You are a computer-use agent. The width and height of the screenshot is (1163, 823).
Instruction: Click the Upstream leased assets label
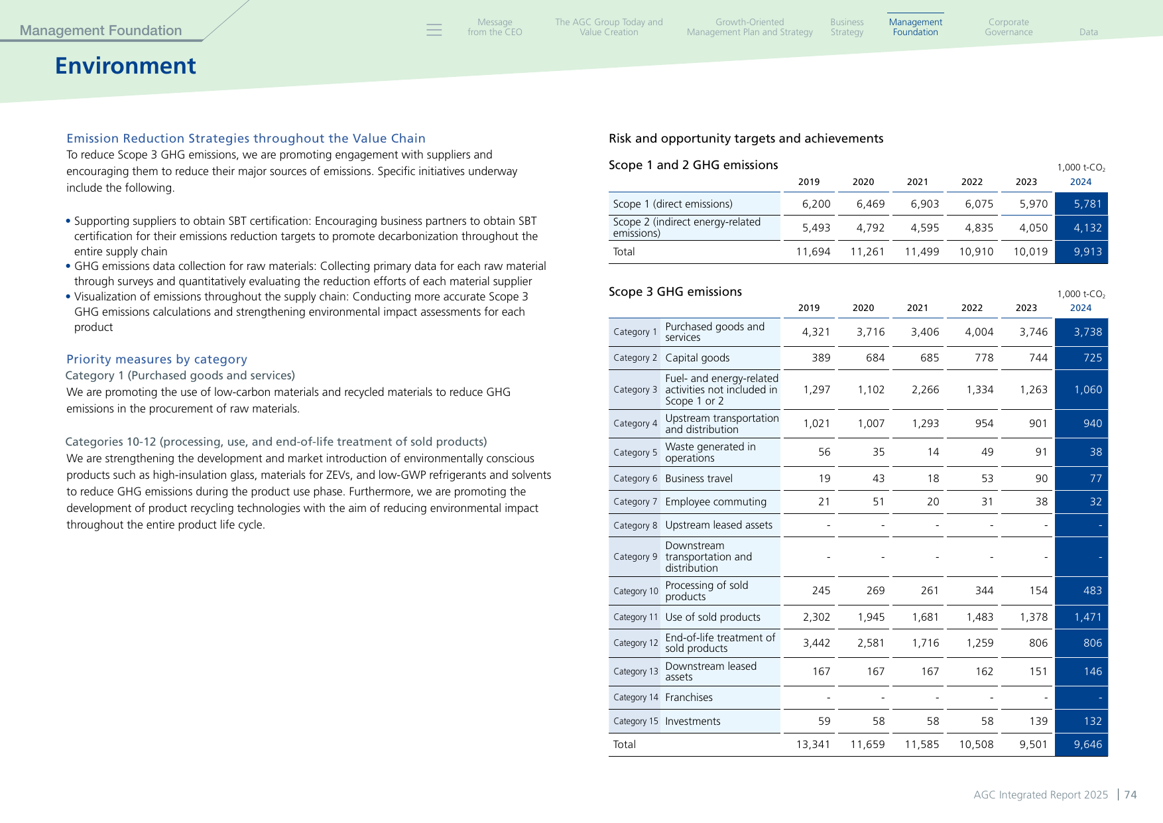click(719, 525)
